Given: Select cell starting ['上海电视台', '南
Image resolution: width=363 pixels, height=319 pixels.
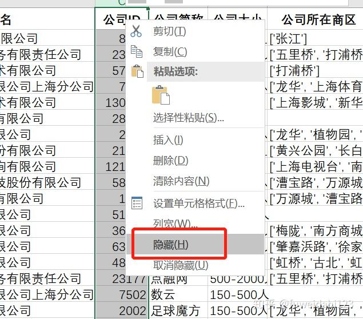Looking at the screenshot, I should 316,166.
